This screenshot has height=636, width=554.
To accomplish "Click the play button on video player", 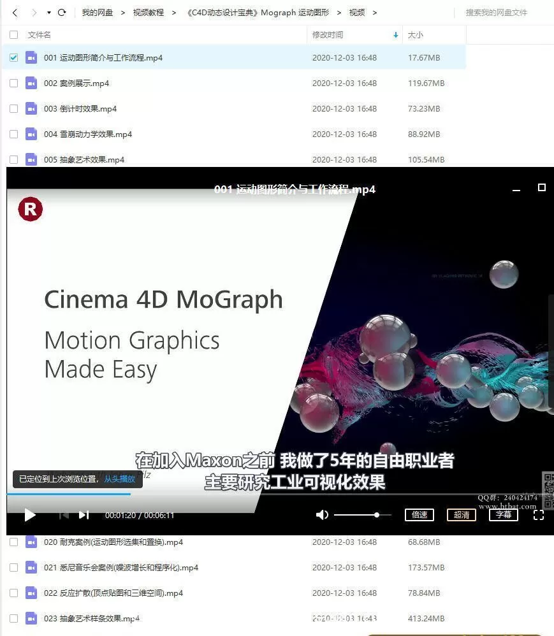I will (29, 515).
